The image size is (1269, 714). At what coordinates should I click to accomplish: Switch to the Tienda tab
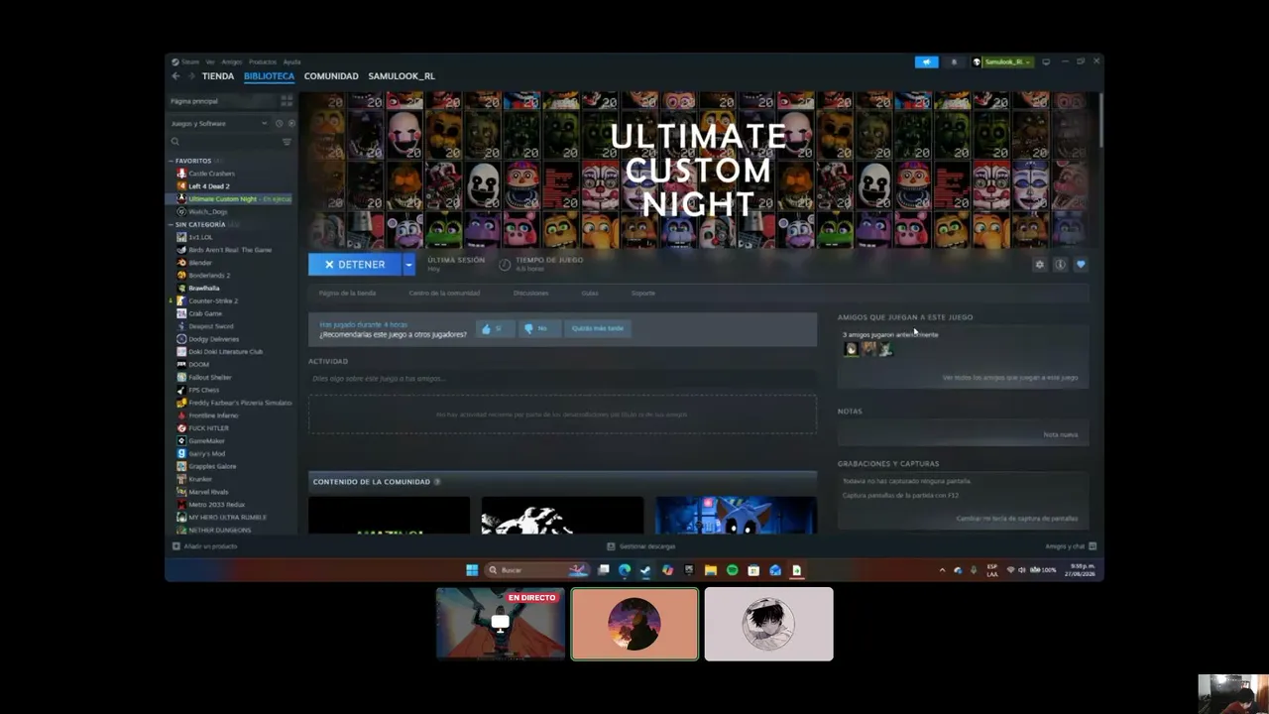tap(218, 76)
